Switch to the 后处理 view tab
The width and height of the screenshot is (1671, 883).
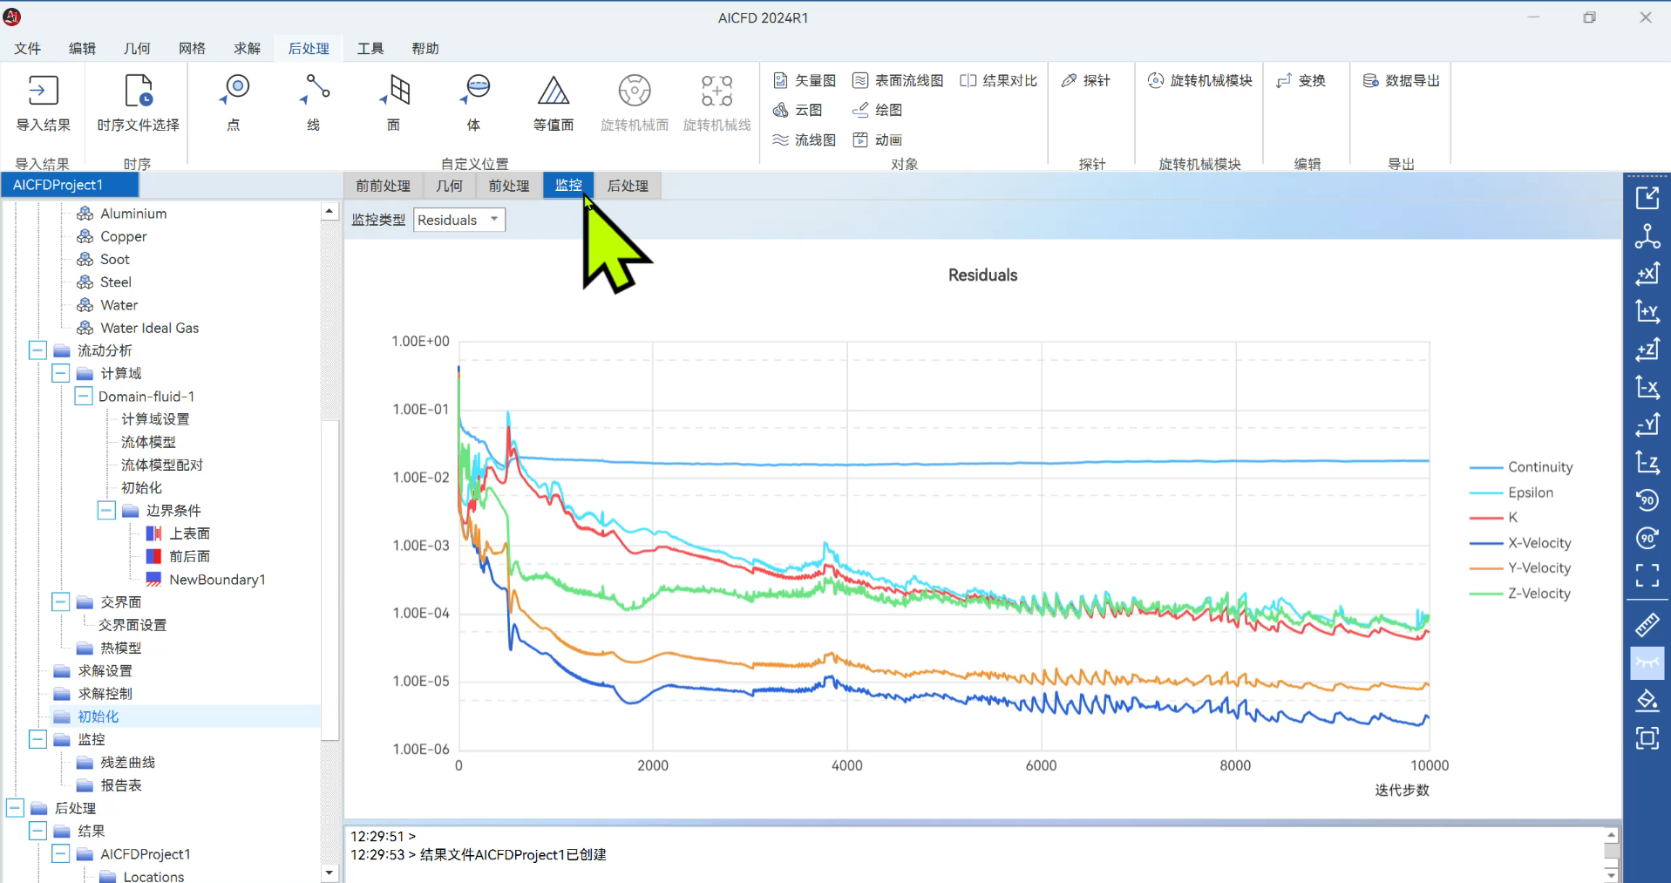click(628, 186)
